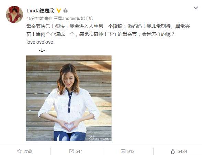Screen dimensions: 202x155
Task: Show comments via the 913 count
Action: (x=131, y=152)
